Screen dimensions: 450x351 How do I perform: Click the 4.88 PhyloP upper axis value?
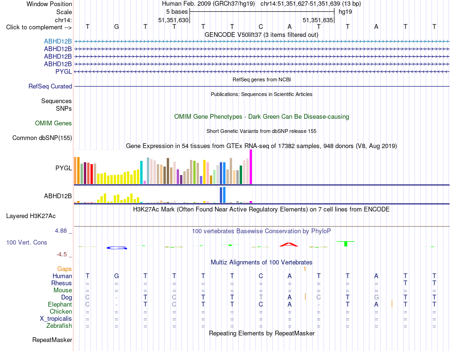(x=61, y=231)
